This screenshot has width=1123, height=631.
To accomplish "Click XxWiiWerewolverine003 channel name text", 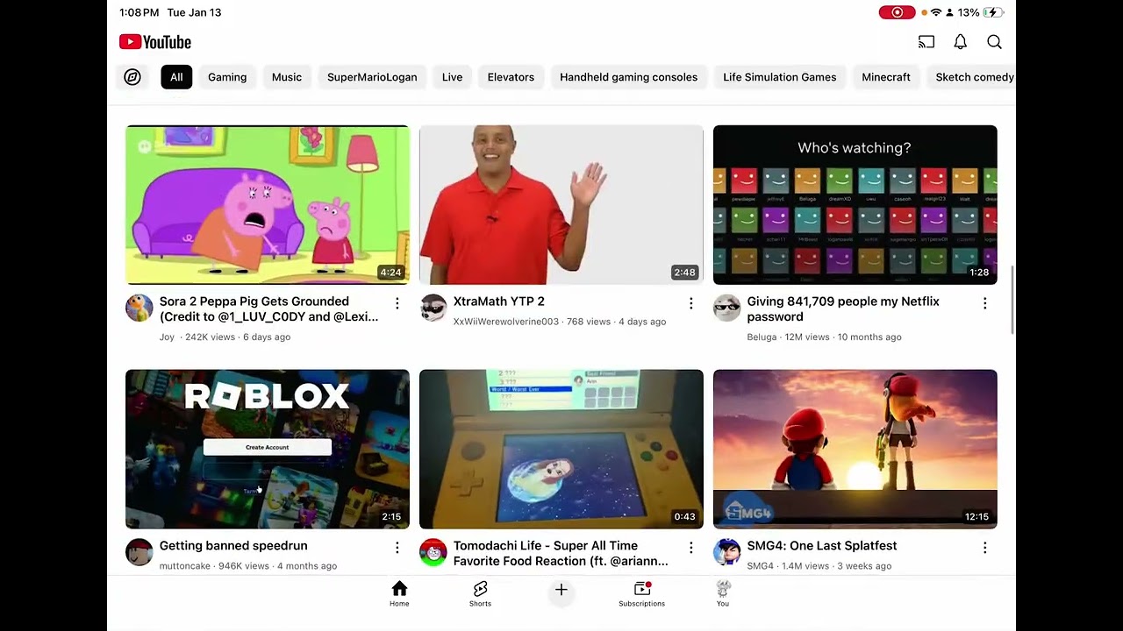I will [x=505, y=322].
